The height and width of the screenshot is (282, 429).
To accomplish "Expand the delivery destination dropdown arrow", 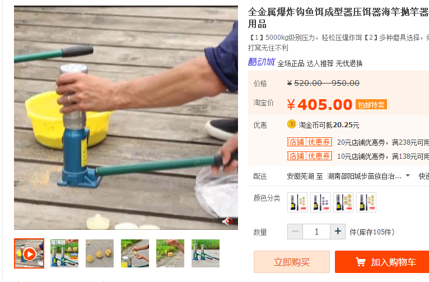I will (408, 175).
